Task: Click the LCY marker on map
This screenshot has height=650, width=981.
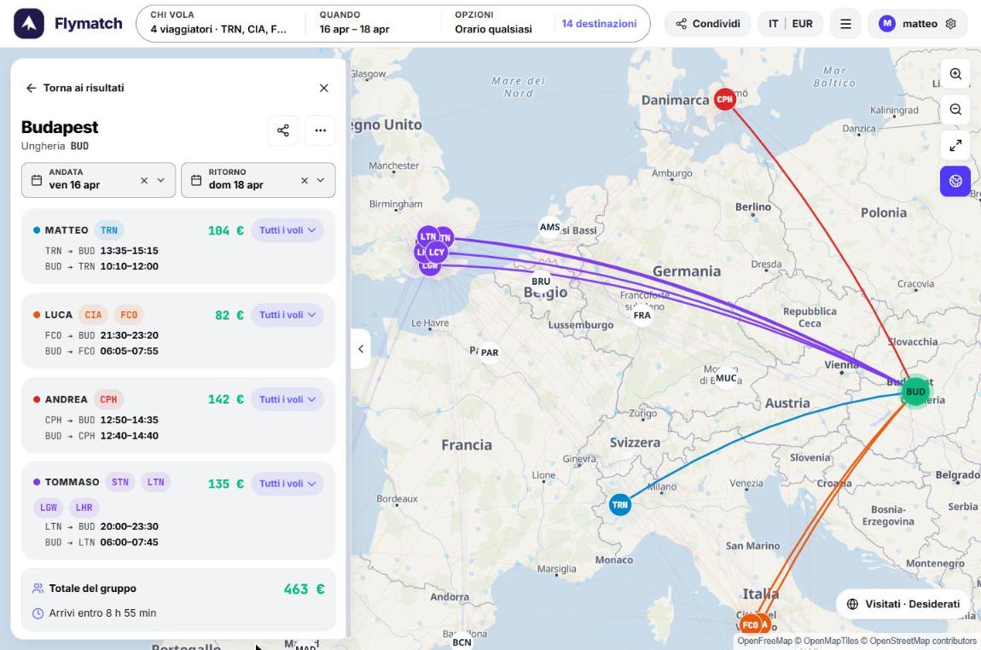Action: (436, 252)
